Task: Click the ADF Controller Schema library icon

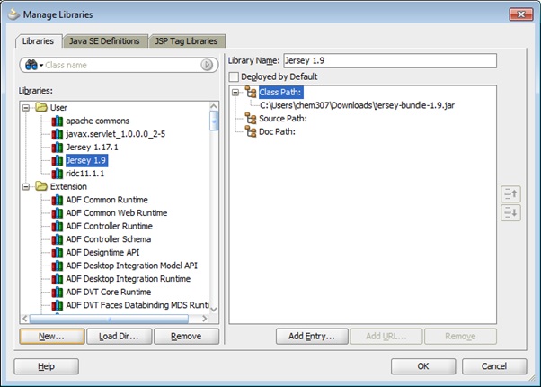Action: point(58,239)
